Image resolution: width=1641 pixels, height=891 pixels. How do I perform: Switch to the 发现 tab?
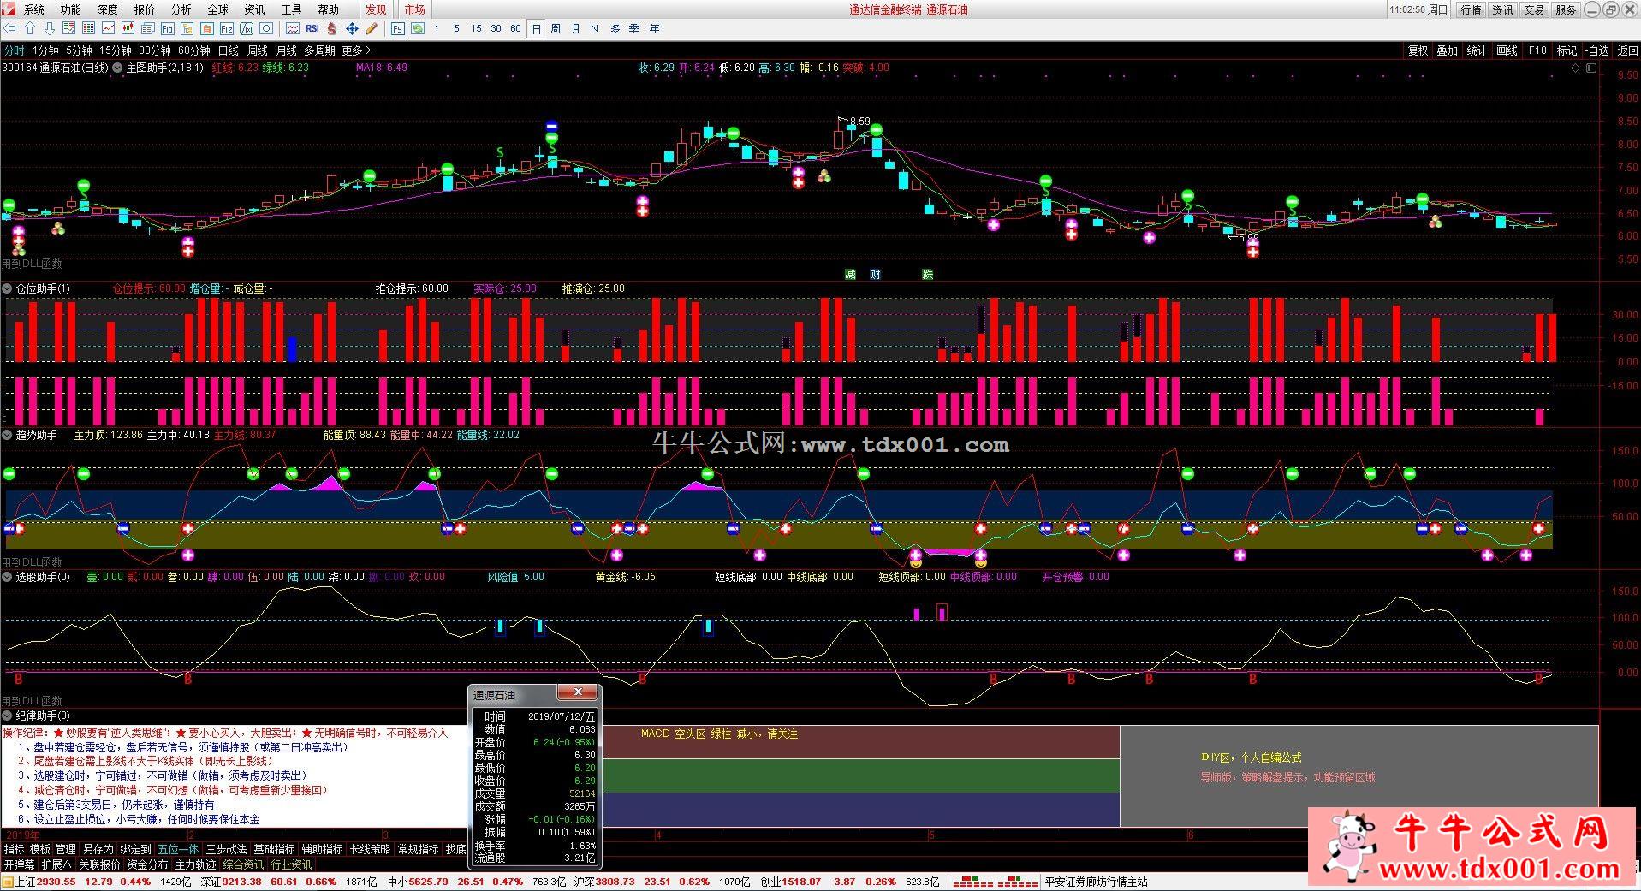(x=376, y=9)
